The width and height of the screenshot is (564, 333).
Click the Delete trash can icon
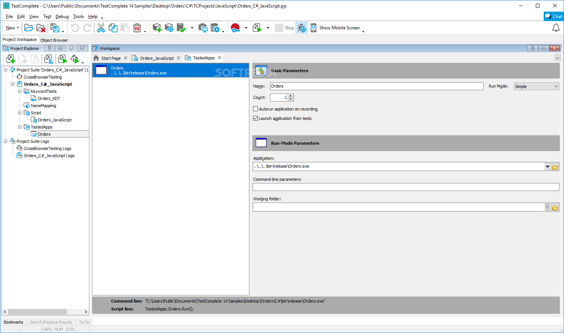137,28
